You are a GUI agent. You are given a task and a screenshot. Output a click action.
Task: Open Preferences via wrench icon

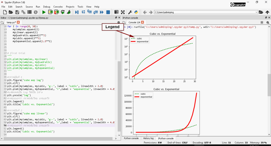(x=130, y=12)
